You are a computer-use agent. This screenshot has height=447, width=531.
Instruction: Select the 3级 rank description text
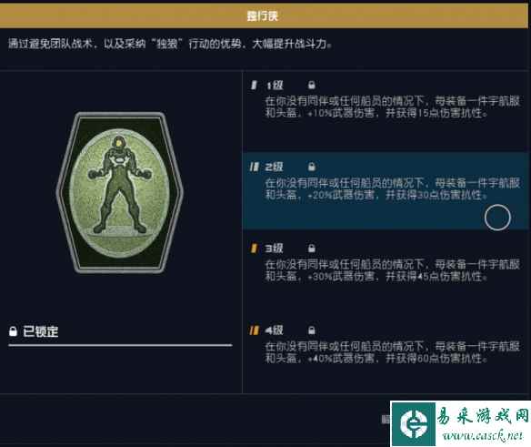click(392, 270)
